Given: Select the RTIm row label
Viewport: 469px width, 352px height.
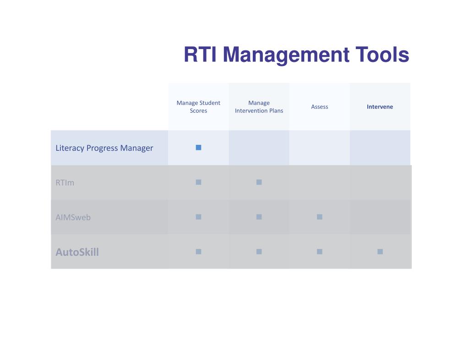Looking at the screenshot, I should [65, 182].
